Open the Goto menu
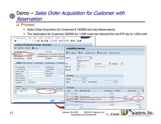This screenshot has height=124, width=161. coord(35,38)
